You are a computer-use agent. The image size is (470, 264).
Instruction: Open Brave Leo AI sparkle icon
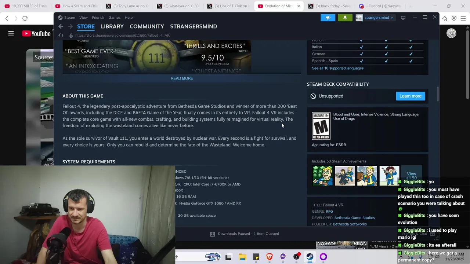(x=445, y=18)
